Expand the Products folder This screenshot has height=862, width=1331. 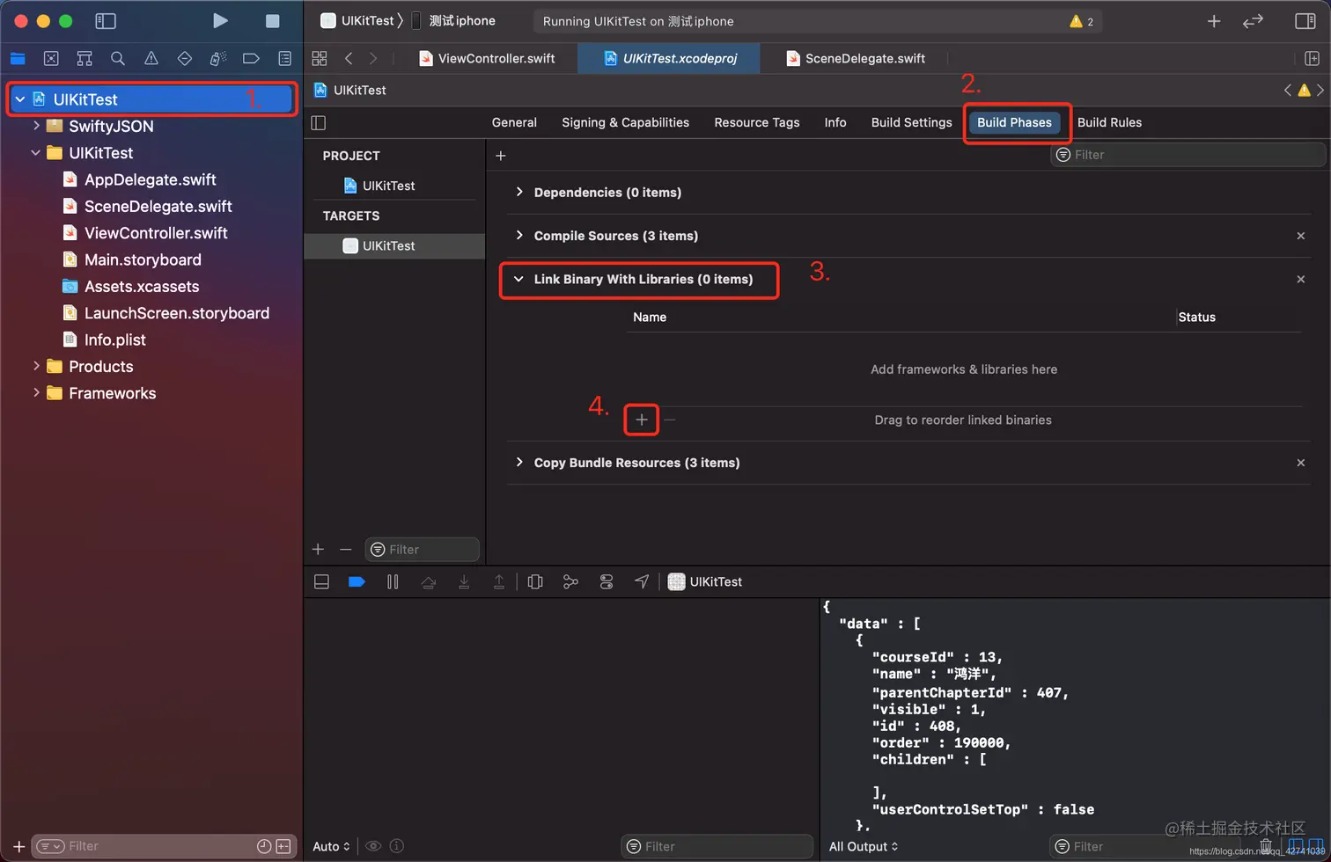pos(36,366)
